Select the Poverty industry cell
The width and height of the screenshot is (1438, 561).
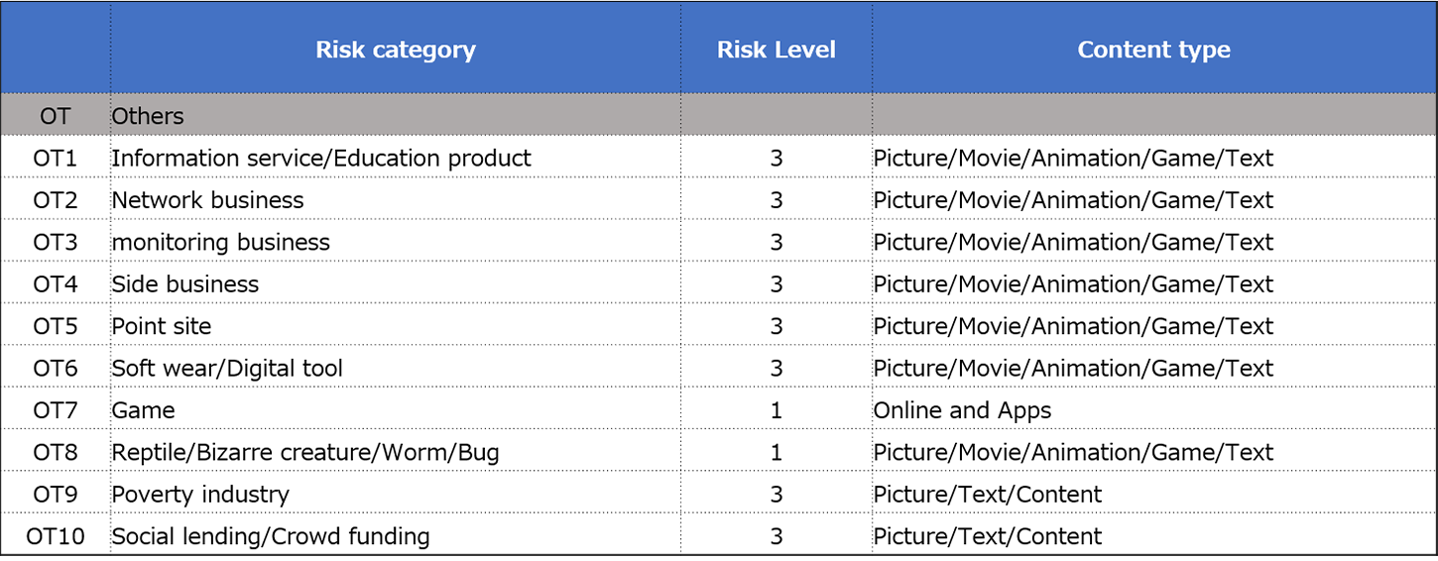200,495
